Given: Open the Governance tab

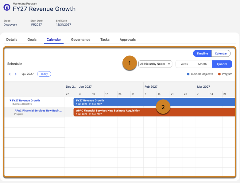Looking at the screenshot, I should (x=81, y=40).
